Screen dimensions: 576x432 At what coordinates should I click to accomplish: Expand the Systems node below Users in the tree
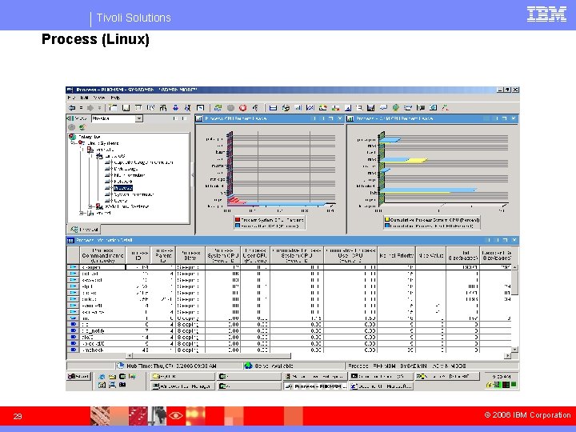pyautogui.click(x=90, y=207)
